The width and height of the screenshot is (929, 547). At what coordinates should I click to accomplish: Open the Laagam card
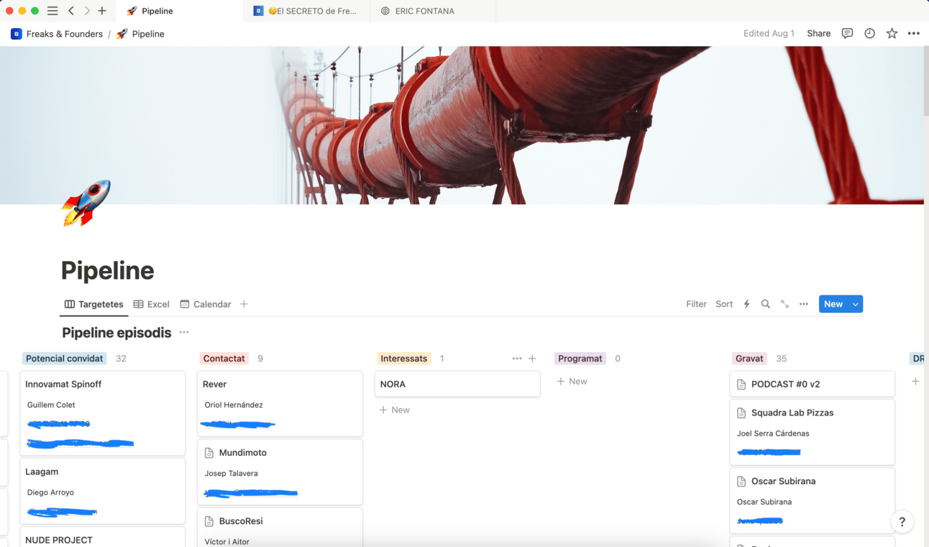click(x=103, y=491)
